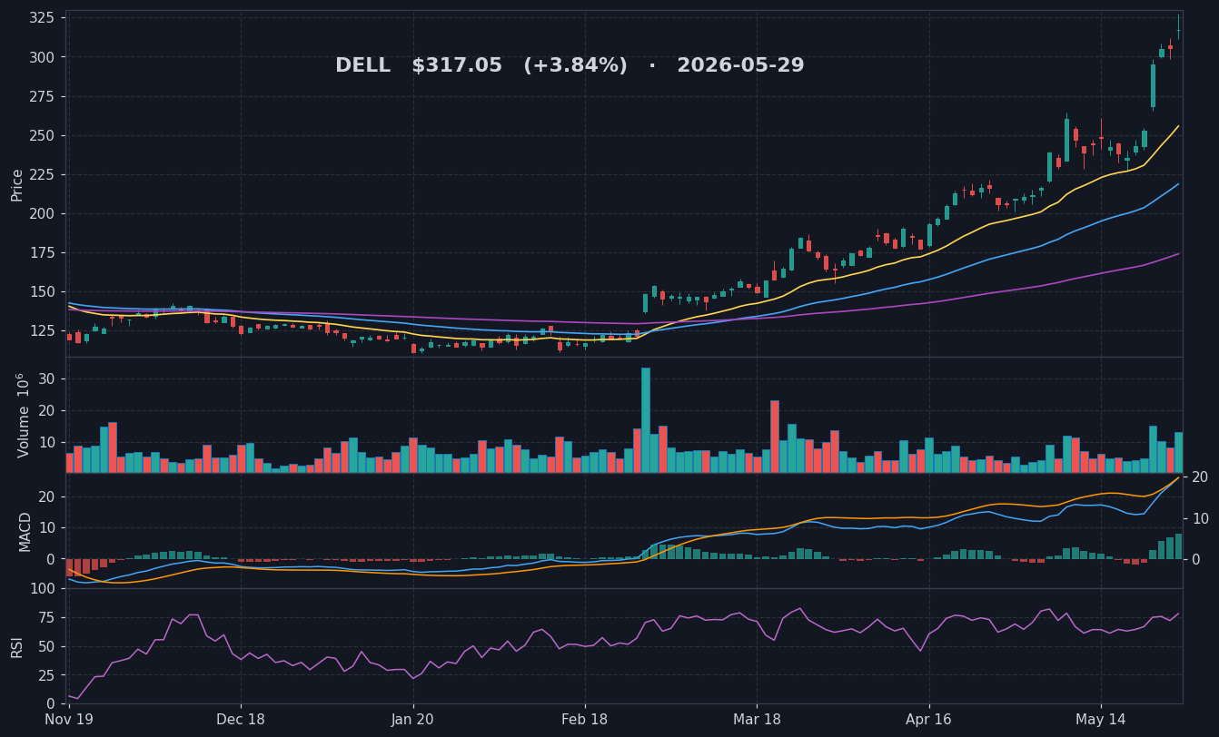Screen dimensions: 1219x737
Task: Click the RSI axis label
Action: 17,646
